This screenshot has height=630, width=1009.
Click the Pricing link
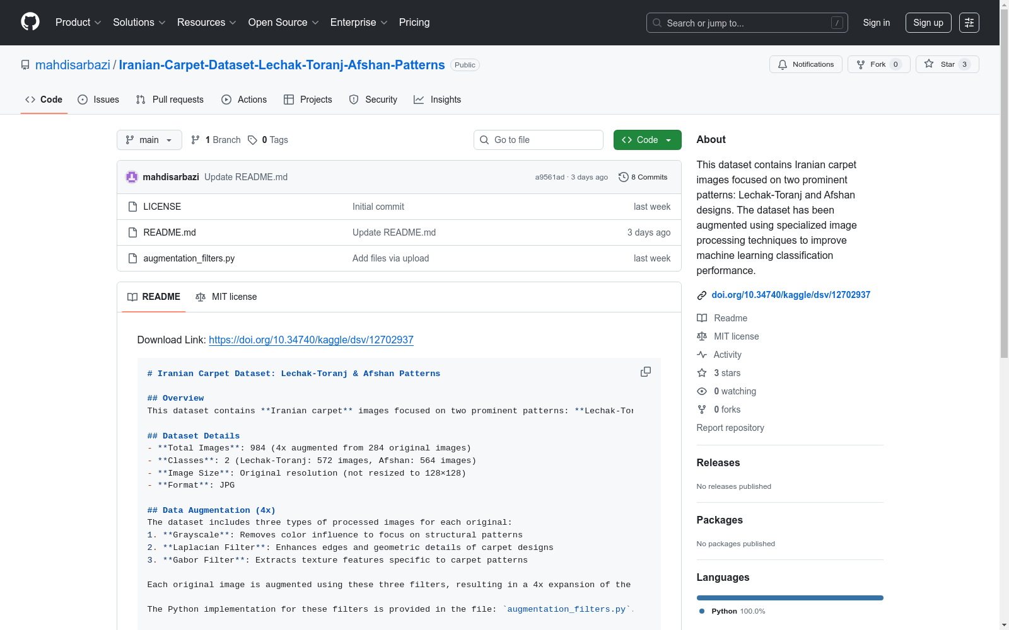coord(414,23)
